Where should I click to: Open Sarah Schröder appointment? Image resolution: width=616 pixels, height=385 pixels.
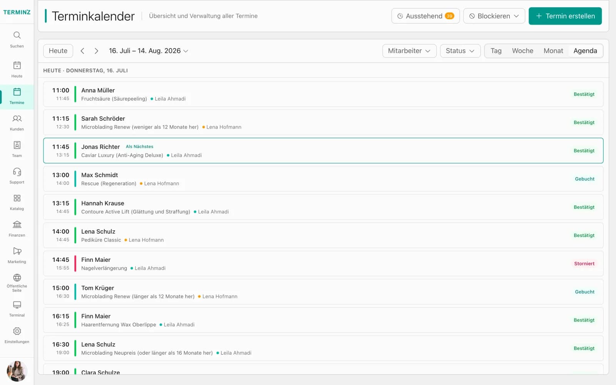(323, 122)
